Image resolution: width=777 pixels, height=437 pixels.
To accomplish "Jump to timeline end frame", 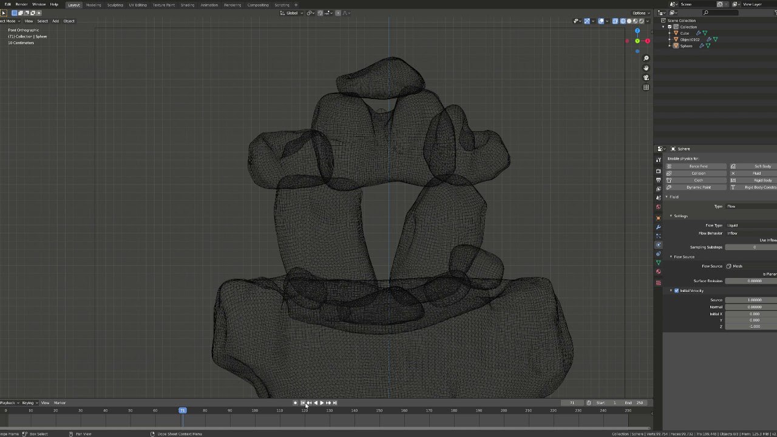I will point(334,402).
